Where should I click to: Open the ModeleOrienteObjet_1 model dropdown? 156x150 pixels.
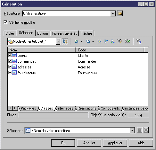[58, 41]
